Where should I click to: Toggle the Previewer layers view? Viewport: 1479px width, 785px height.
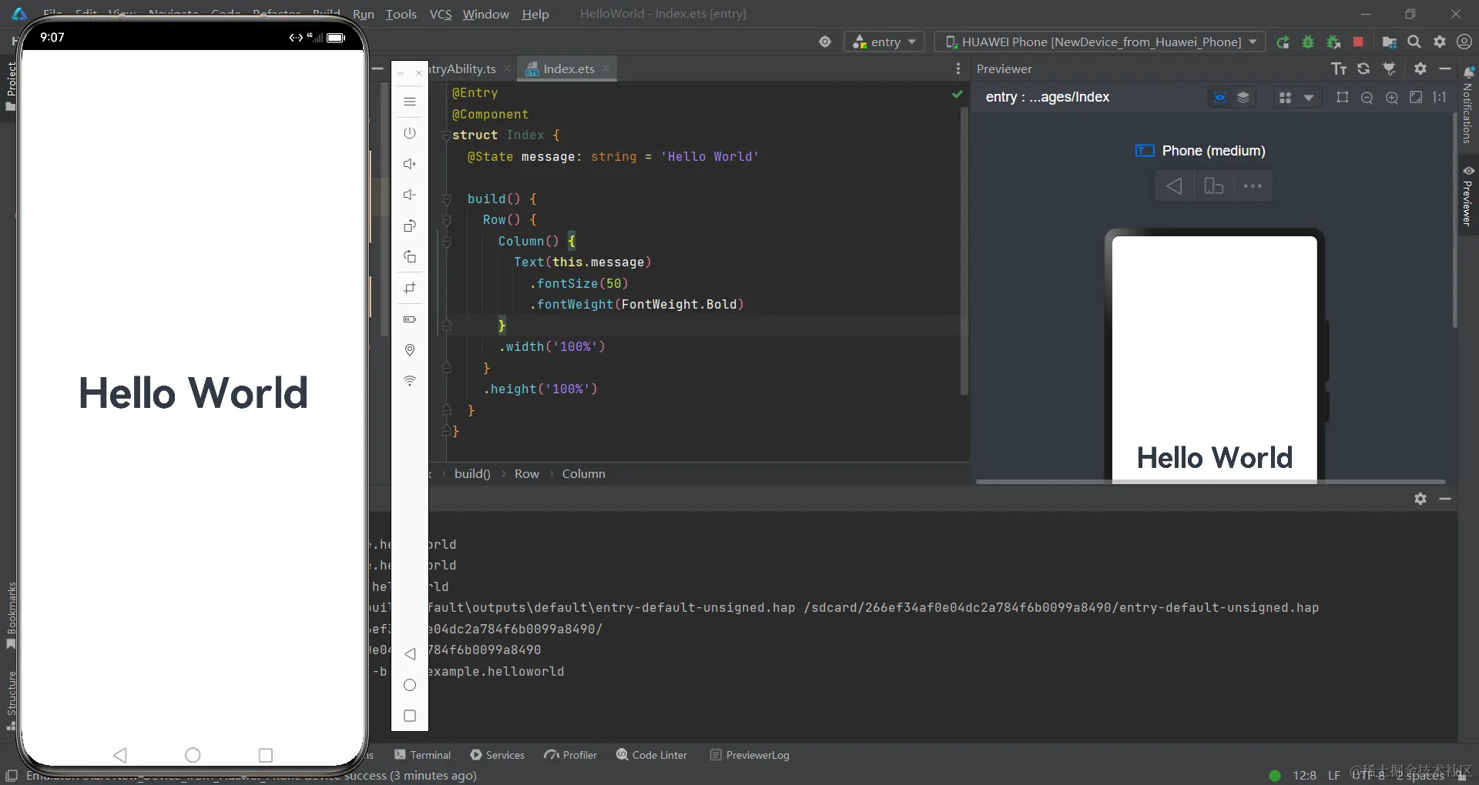coord(1243,98)
